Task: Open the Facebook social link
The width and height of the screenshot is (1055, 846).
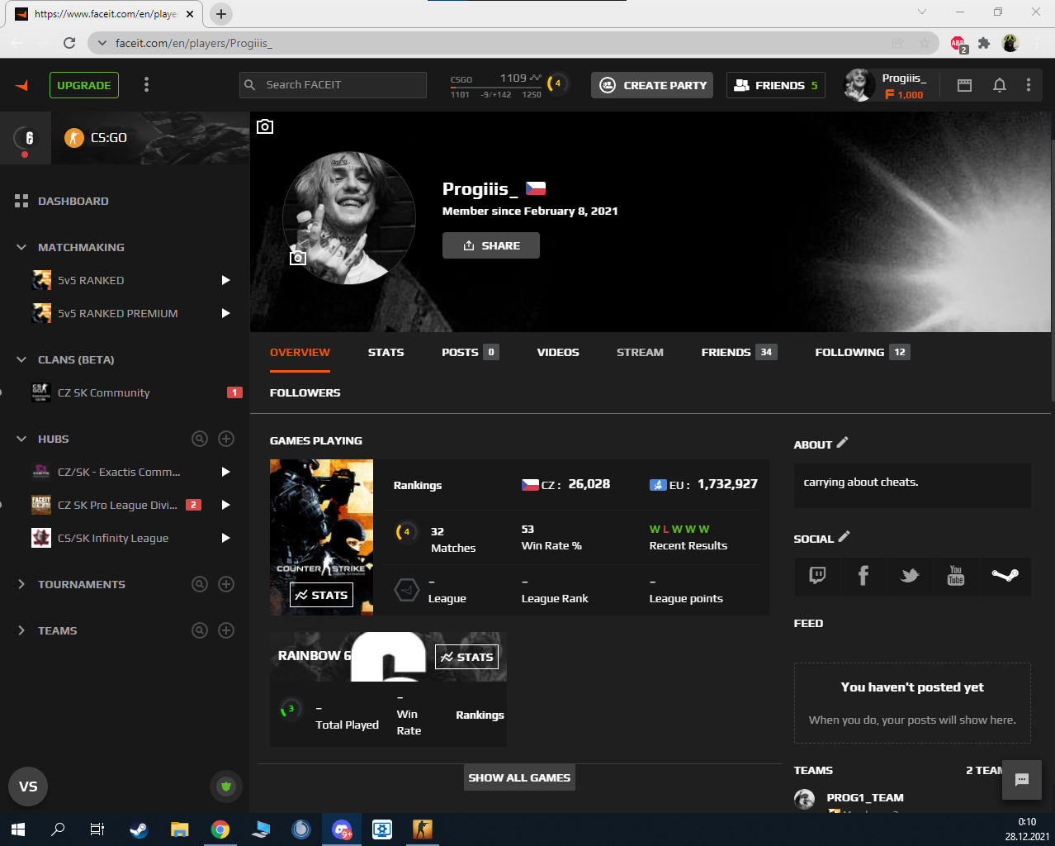Action: click(x=863, y=576)
